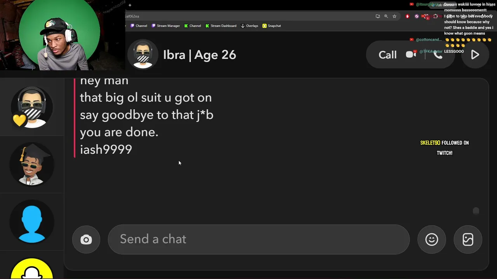Start a video call with Ibra
Screen dimensions: 497x279
pyautogui.click(x=411, y=55)
